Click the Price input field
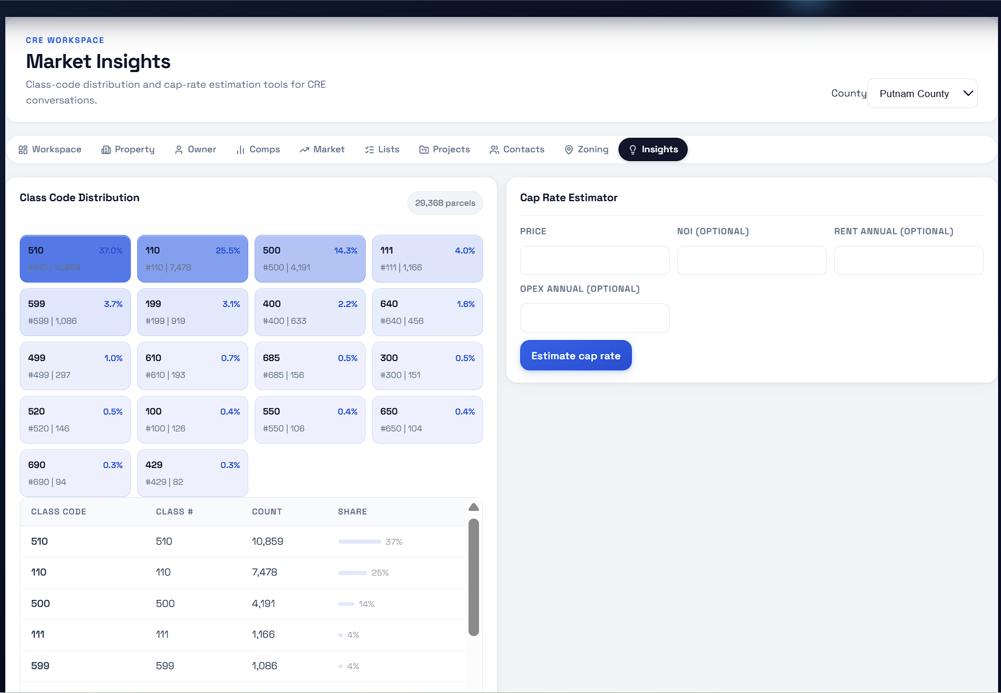The image size is (1001, 693). 595,260
